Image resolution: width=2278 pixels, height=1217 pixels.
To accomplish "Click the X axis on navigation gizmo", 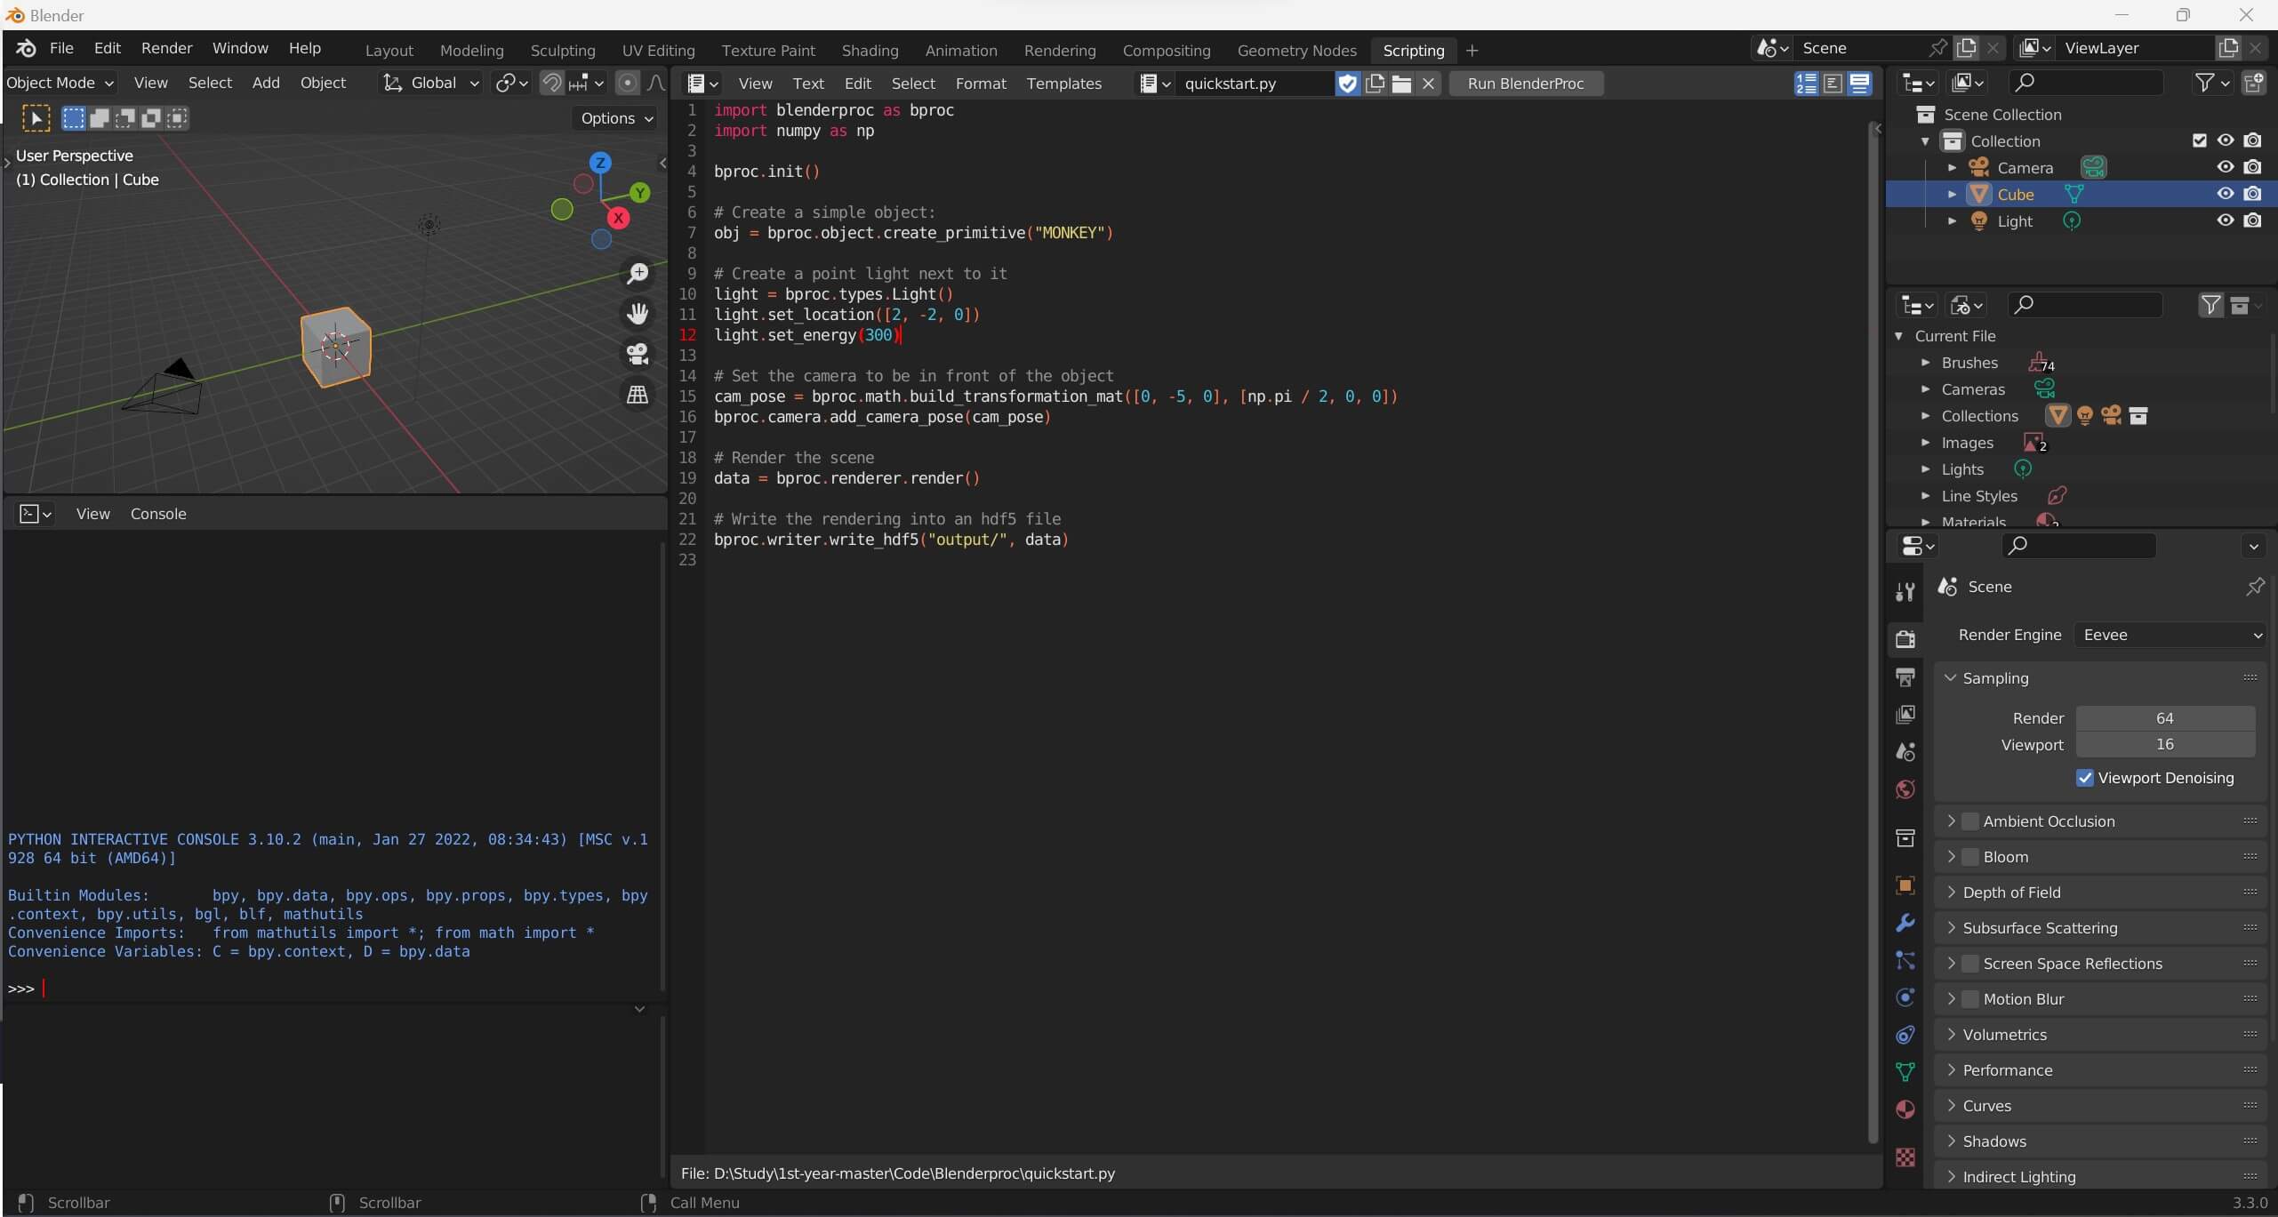I will (x=619, y=219).
